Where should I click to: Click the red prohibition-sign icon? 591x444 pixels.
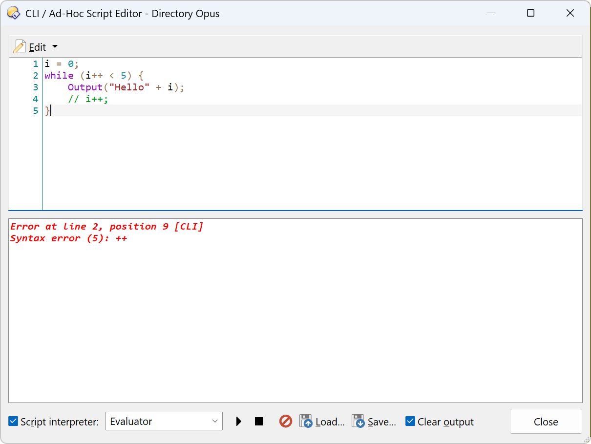pyautogui.click(x=286, y=421)
